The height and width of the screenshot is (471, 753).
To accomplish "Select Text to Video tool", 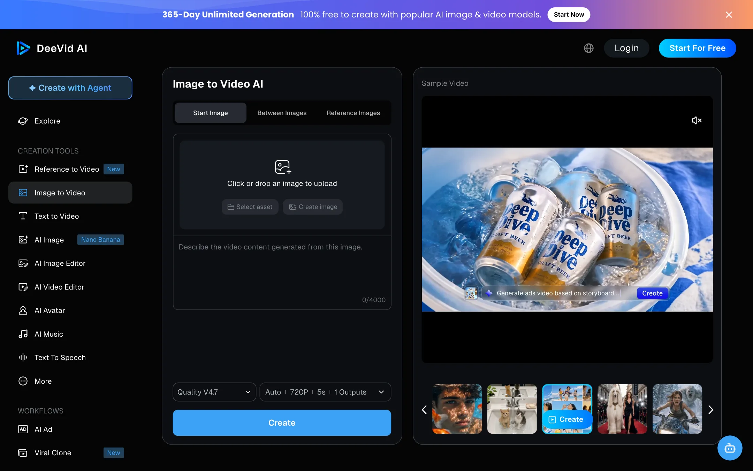I will coord(70,216).
